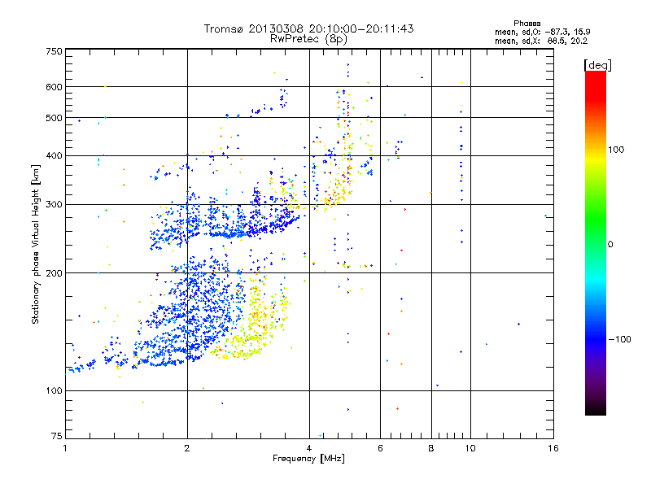
Task: Click the y-axis label '600'
Action: [x=54, y=87]
